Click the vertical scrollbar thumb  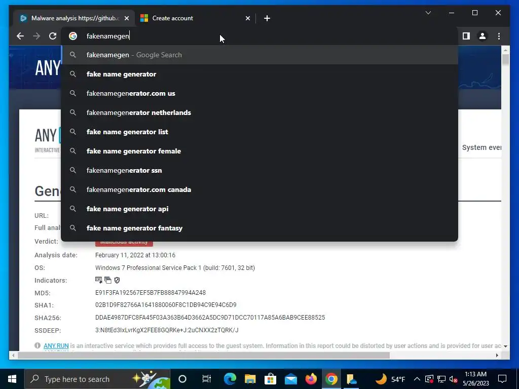[x=505, y=60]
